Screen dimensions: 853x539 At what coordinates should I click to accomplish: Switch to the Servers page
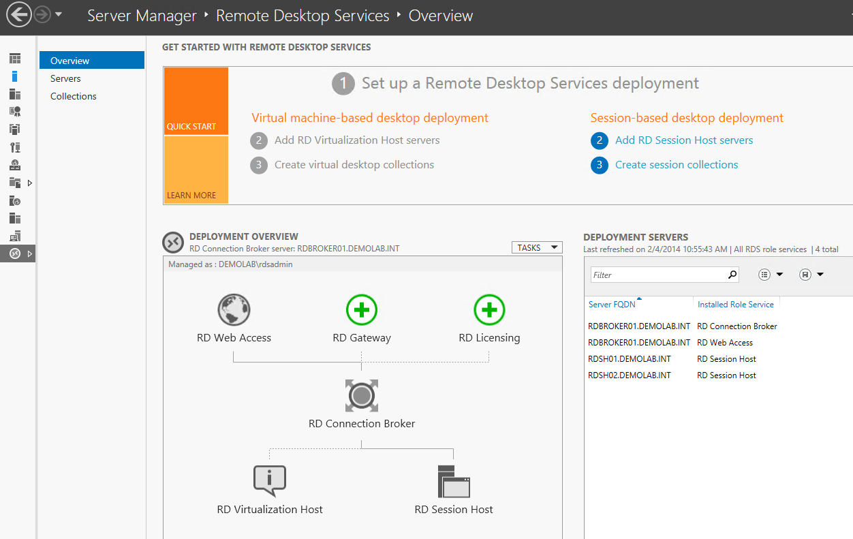[65, 78]
